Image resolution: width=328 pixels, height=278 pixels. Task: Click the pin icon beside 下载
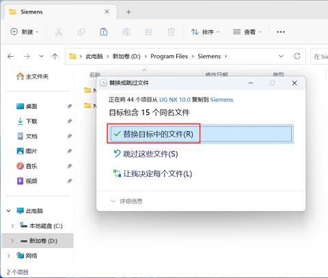tap(70, 122)
